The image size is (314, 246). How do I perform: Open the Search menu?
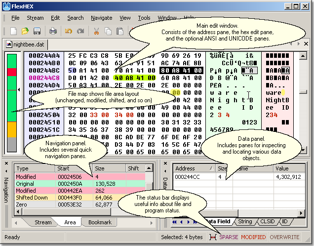[76, 18]
